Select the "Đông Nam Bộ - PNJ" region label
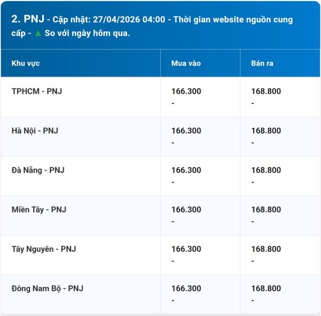The height and width of the screenshot is (316, 321). tap(47, 288)
